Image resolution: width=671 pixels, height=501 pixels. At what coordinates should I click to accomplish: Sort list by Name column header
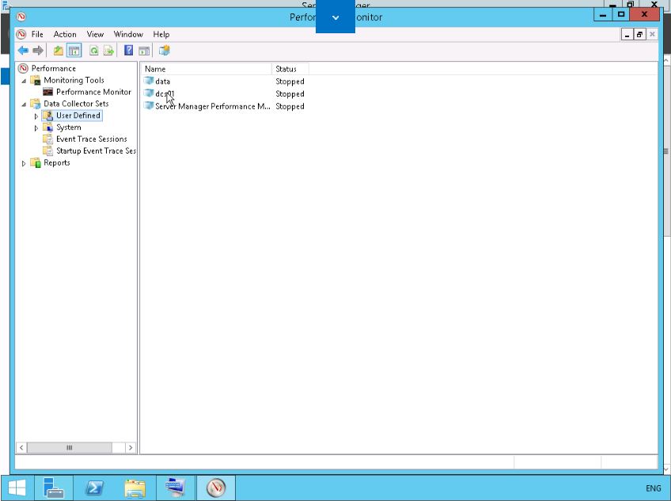pyautogui.click(x=207, y=69)
